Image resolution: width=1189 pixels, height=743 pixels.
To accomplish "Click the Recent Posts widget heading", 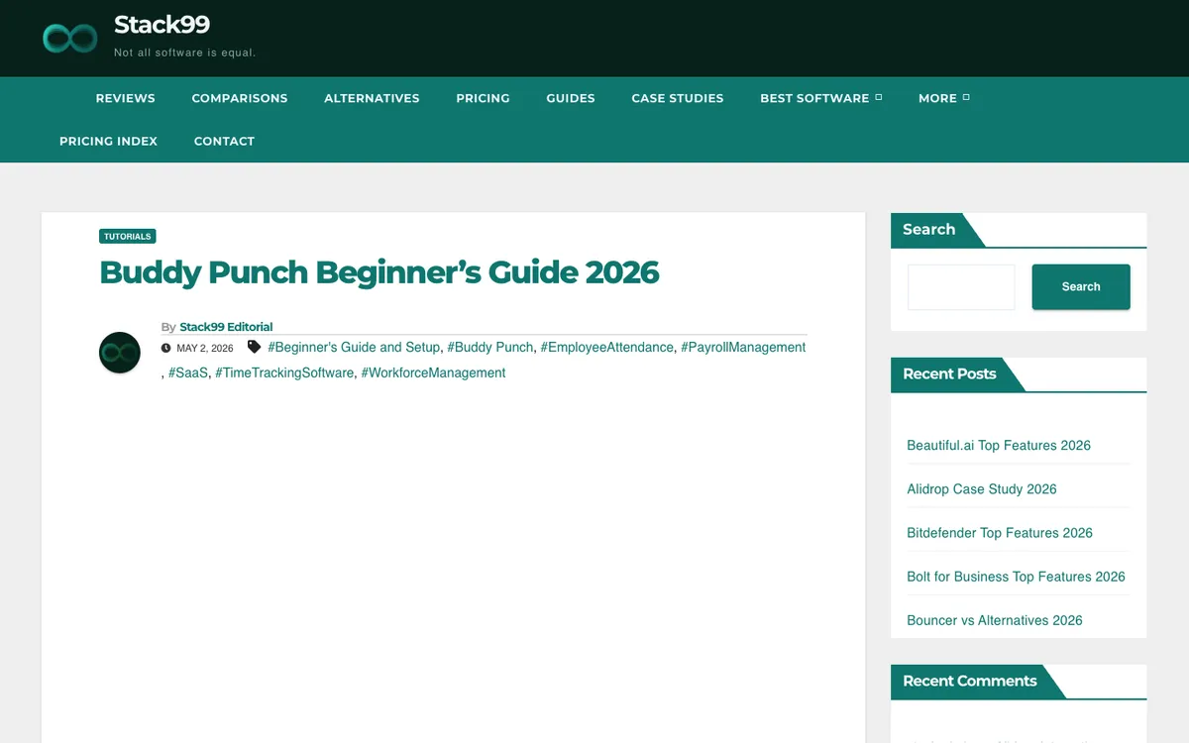I will [x=949, y=373].
